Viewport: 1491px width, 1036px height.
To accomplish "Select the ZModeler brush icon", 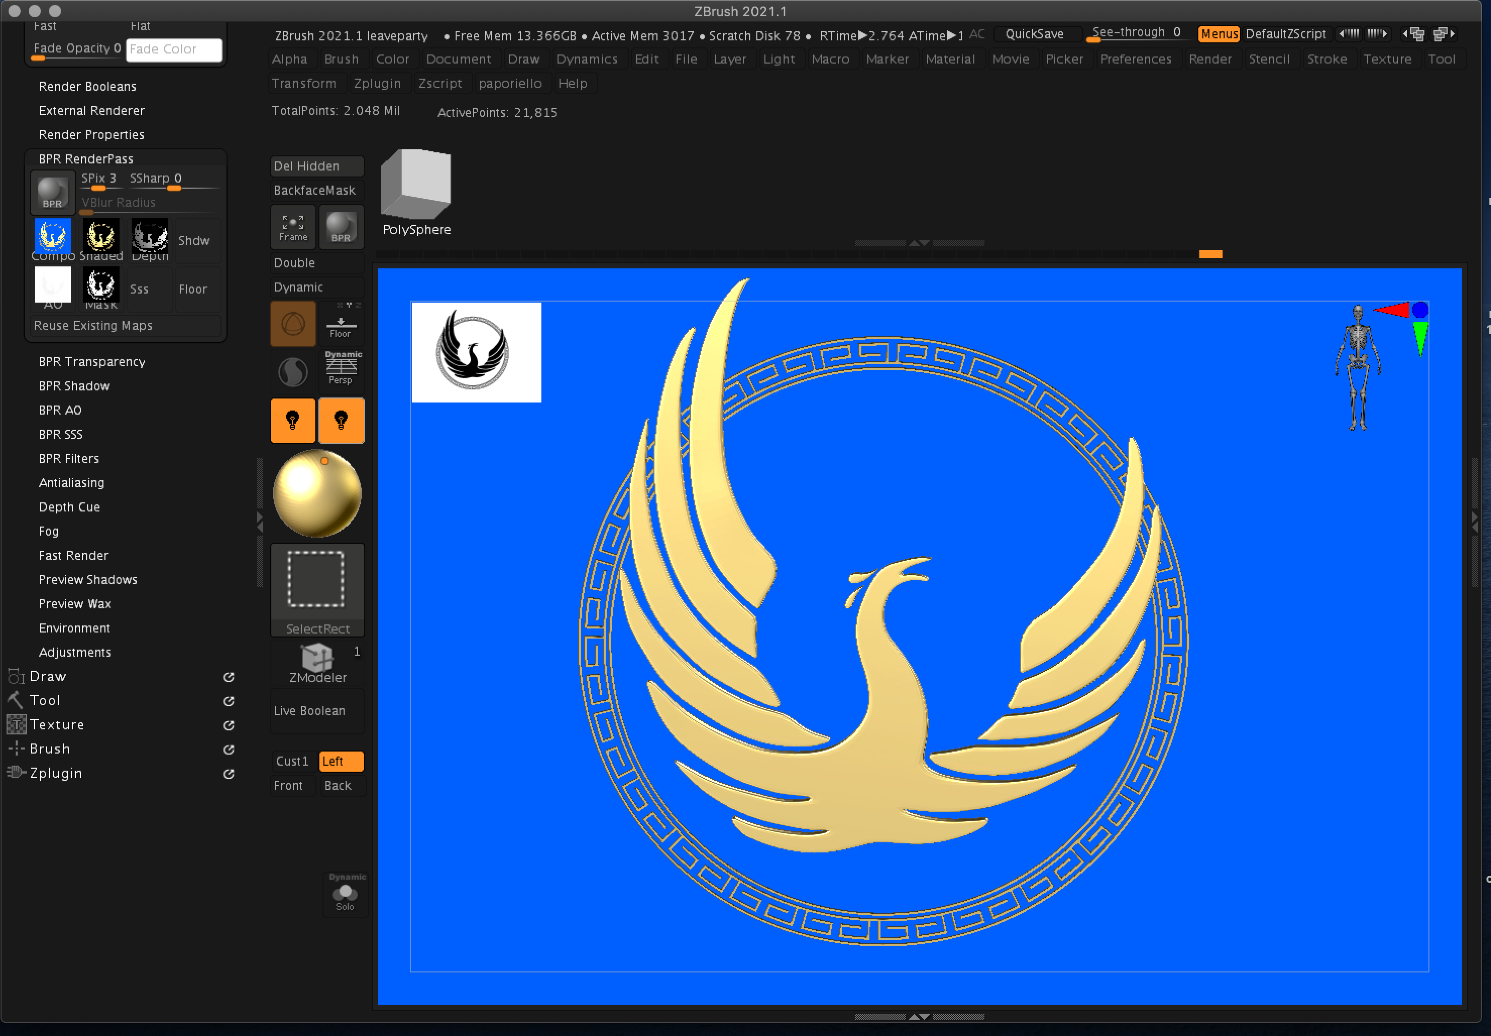I will (317, 663).
